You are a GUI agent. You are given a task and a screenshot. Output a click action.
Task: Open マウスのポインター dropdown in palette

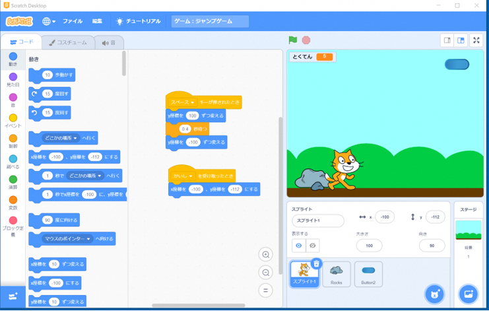point(67,238)
